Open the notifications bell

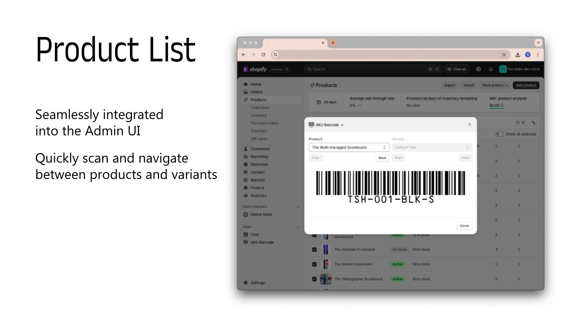pyautogui.click(x=491, y=69)
